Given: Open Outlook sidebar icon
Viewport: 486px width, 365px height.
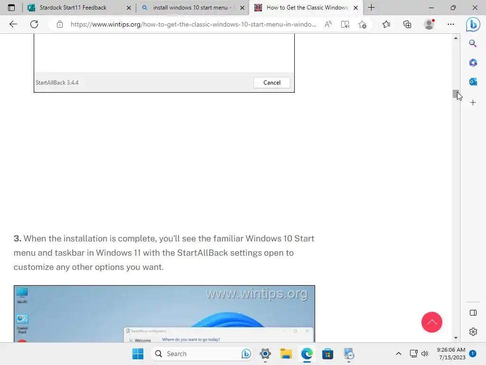Looking at the screenshot, I should (x=473, y=82).
